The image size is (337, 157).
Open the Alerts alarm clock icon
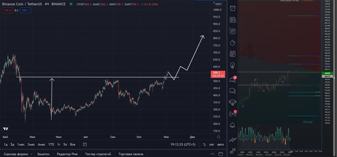[x=233, y=8]
